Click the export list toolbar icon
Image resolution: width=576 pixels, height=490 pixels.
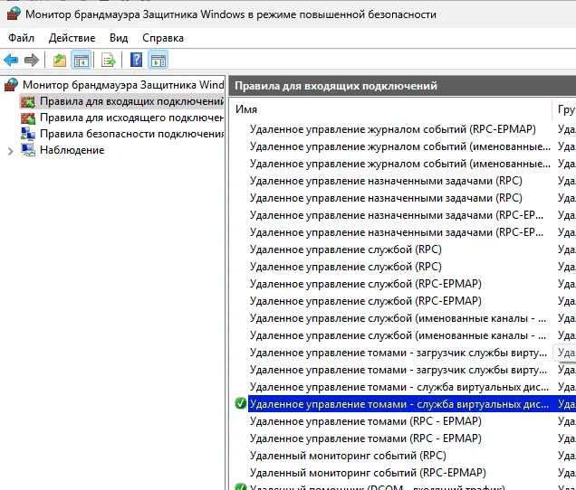click(x=109, y=60)
